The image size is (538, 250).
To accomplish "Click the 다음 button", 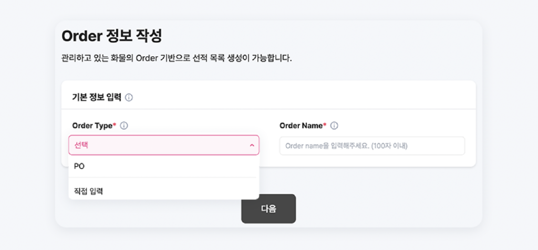I will 268,209.
